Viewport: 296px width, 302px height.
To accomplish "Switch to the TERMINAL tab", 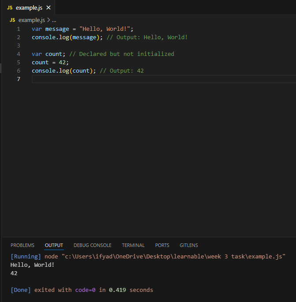I will pos(133,245).
